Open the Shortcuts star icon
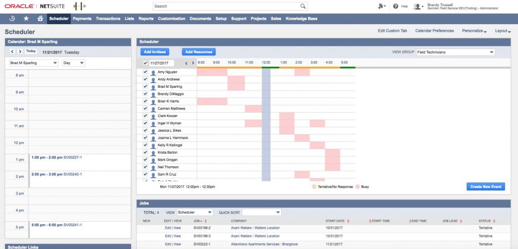518x249 pixels. [26, 19]
